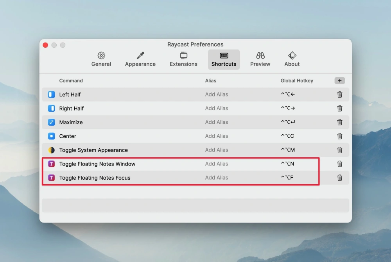Select the Center command name
This screenshot has height=262, width=391.
(68, 136)
